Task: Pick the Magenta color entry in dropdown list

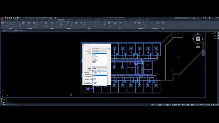Action: pyautogui.click(x=100, y=82)
